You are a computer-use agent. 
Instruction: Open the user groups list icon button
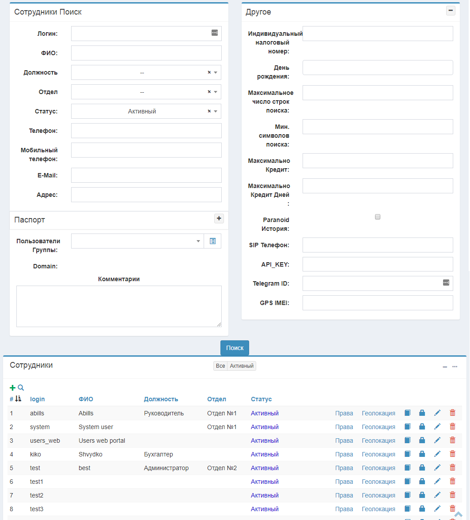(x=212, y=241)
